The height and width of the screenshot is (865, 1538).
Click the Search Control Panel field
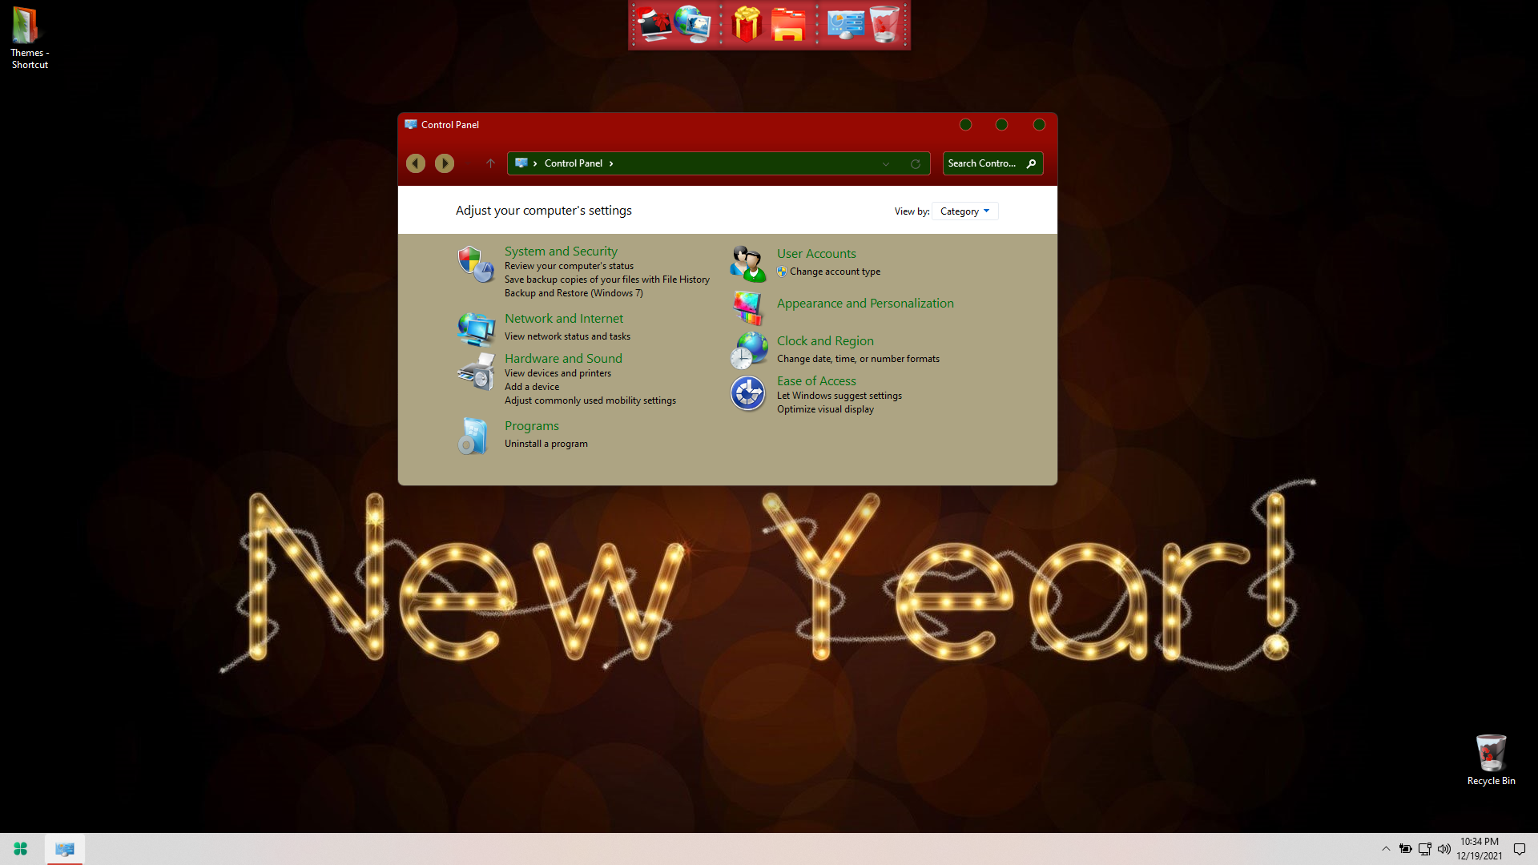pyautogui.click(x=992, y=163)
